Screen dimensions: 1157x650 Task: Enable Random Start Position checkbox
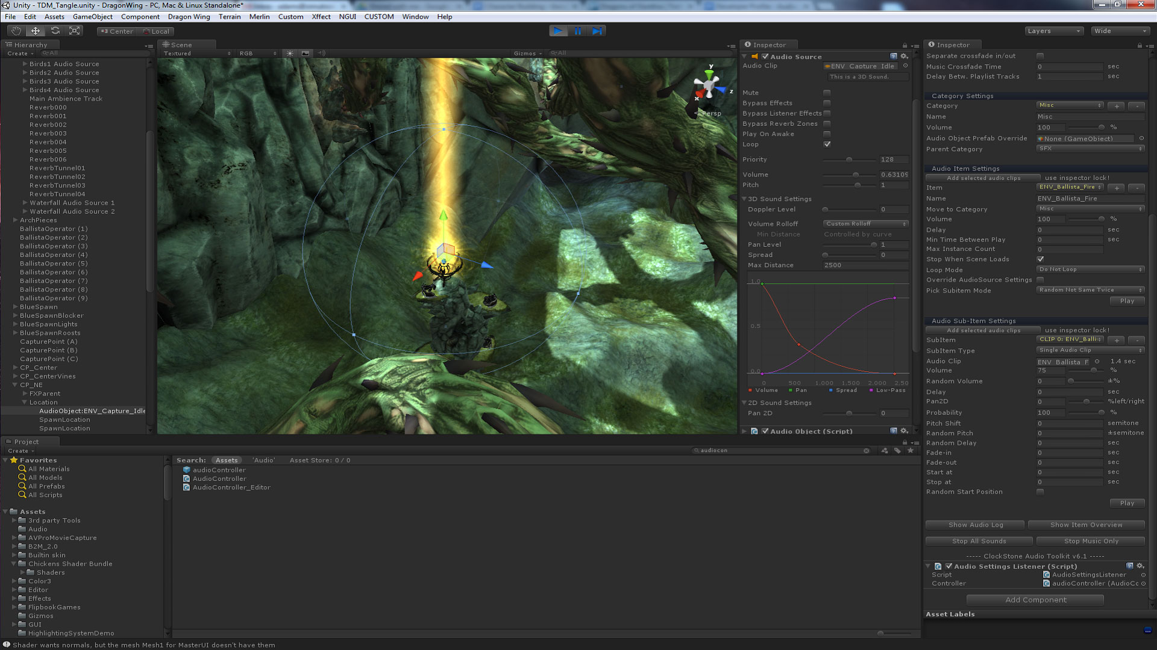1040,492
